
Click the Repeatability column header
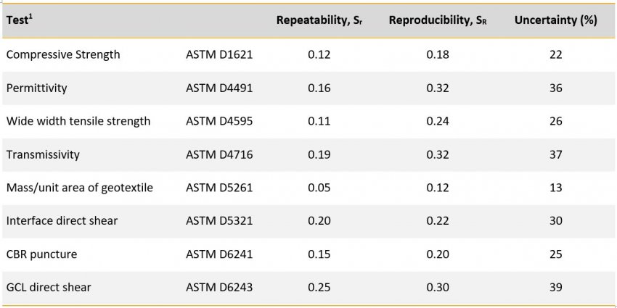[x=319, y=20]
